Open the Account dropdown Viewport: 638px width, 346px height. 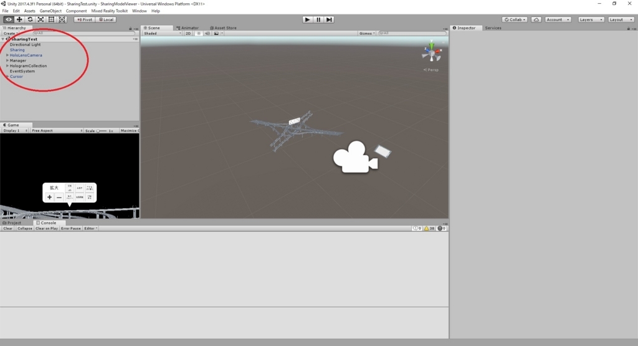coord(558,19)
